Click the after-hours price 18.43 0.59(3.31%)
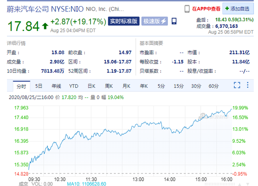 click(x=234, y=20)
